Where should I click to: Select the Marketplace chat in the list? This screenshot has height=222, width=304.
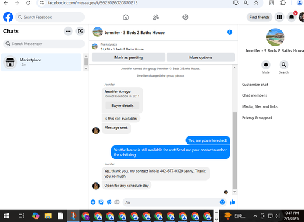(41, 62)
